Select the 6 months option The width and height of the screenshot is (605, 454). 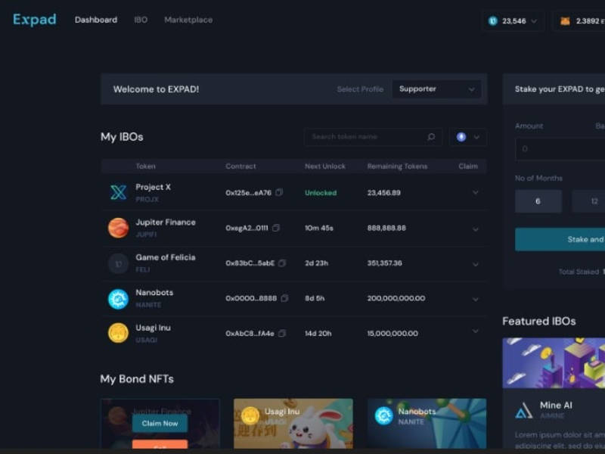point(538,201)
